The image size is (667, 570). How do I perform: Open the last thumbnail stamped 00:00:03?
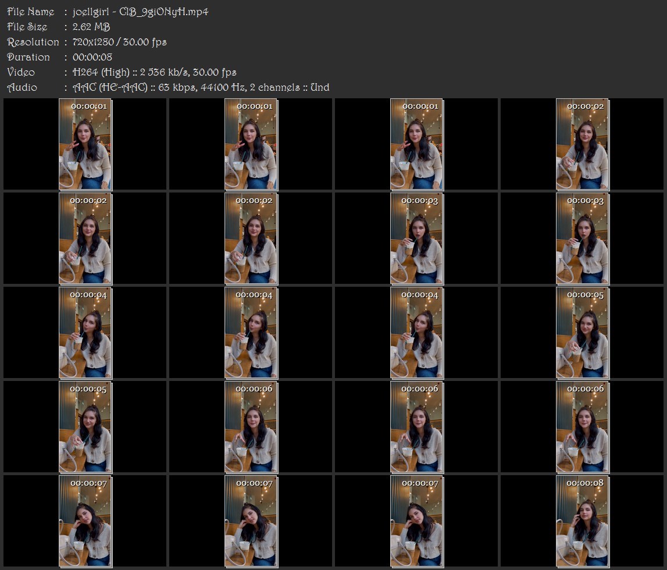point(582,238)
